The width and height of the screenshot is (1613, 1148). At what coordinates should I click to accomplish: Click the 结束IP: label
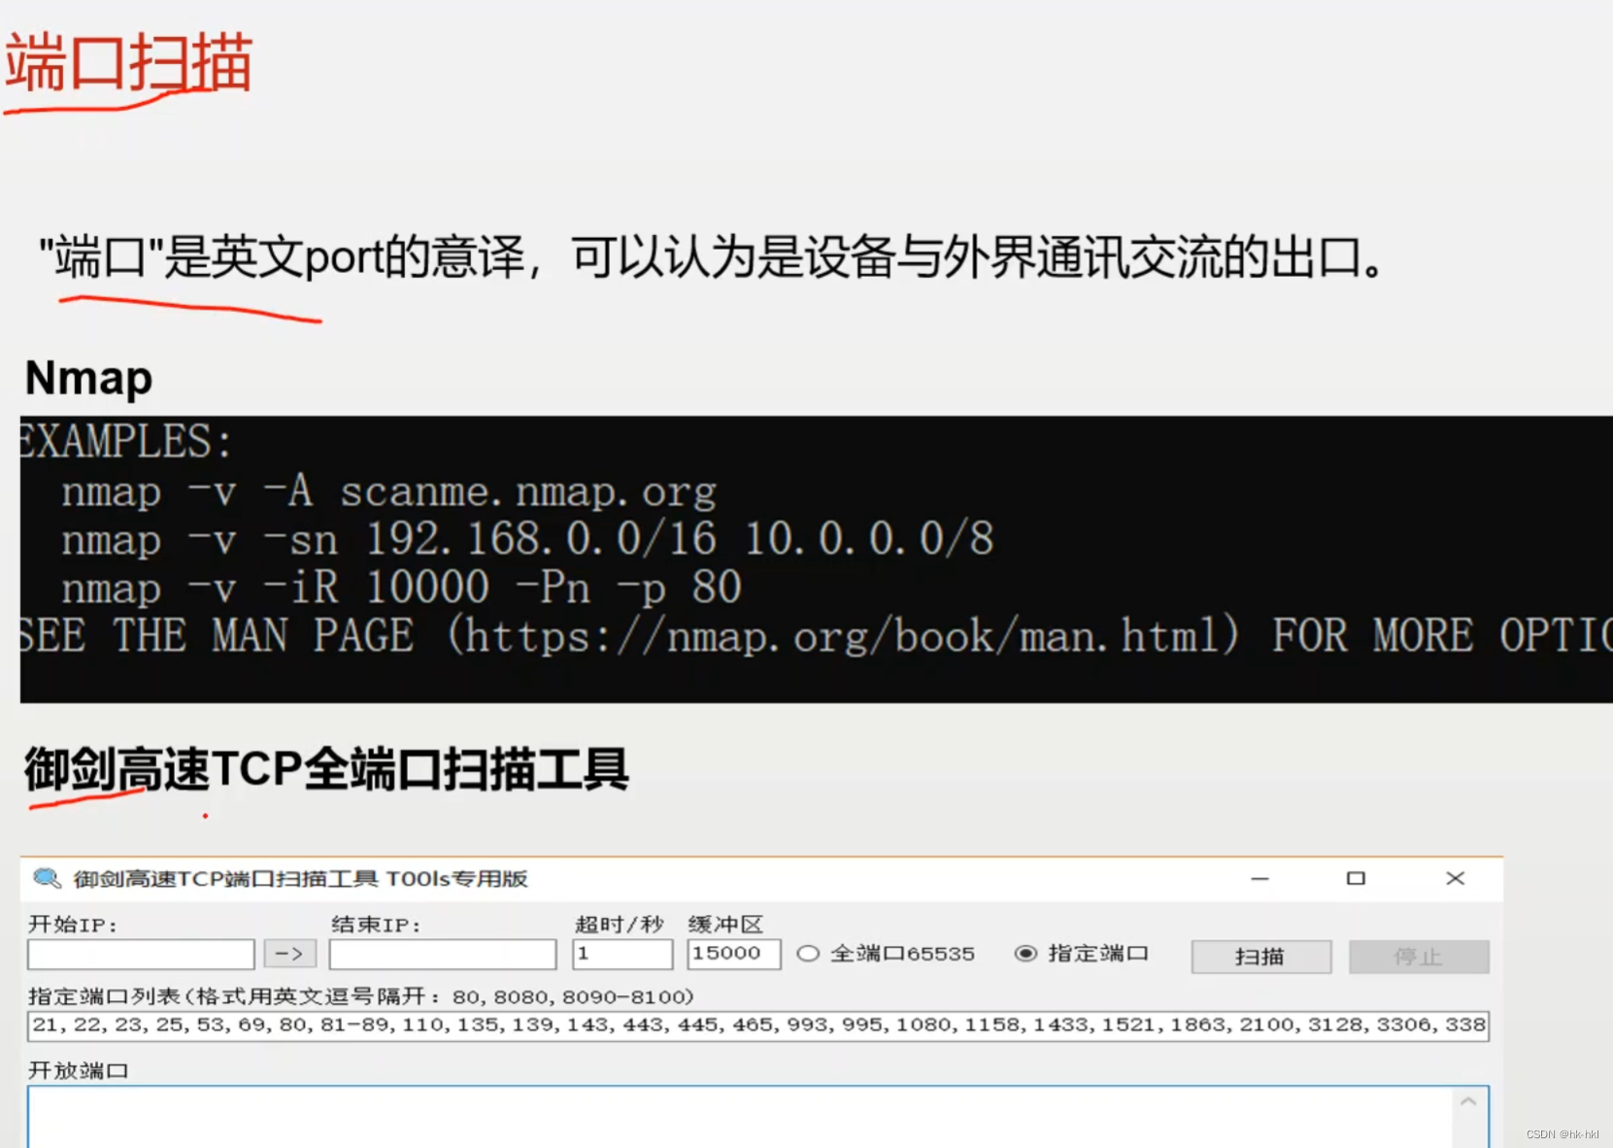pos(377,925)
